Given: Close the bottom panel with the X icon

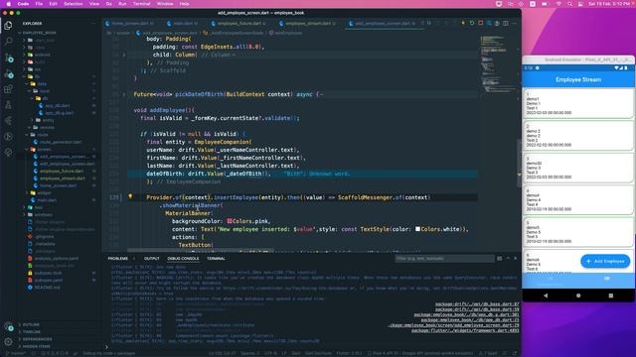Looking at the screenshot, I should point(516,258).
